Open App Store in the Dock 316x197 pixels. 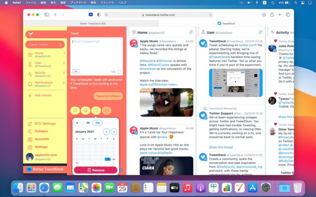[253, 188]
